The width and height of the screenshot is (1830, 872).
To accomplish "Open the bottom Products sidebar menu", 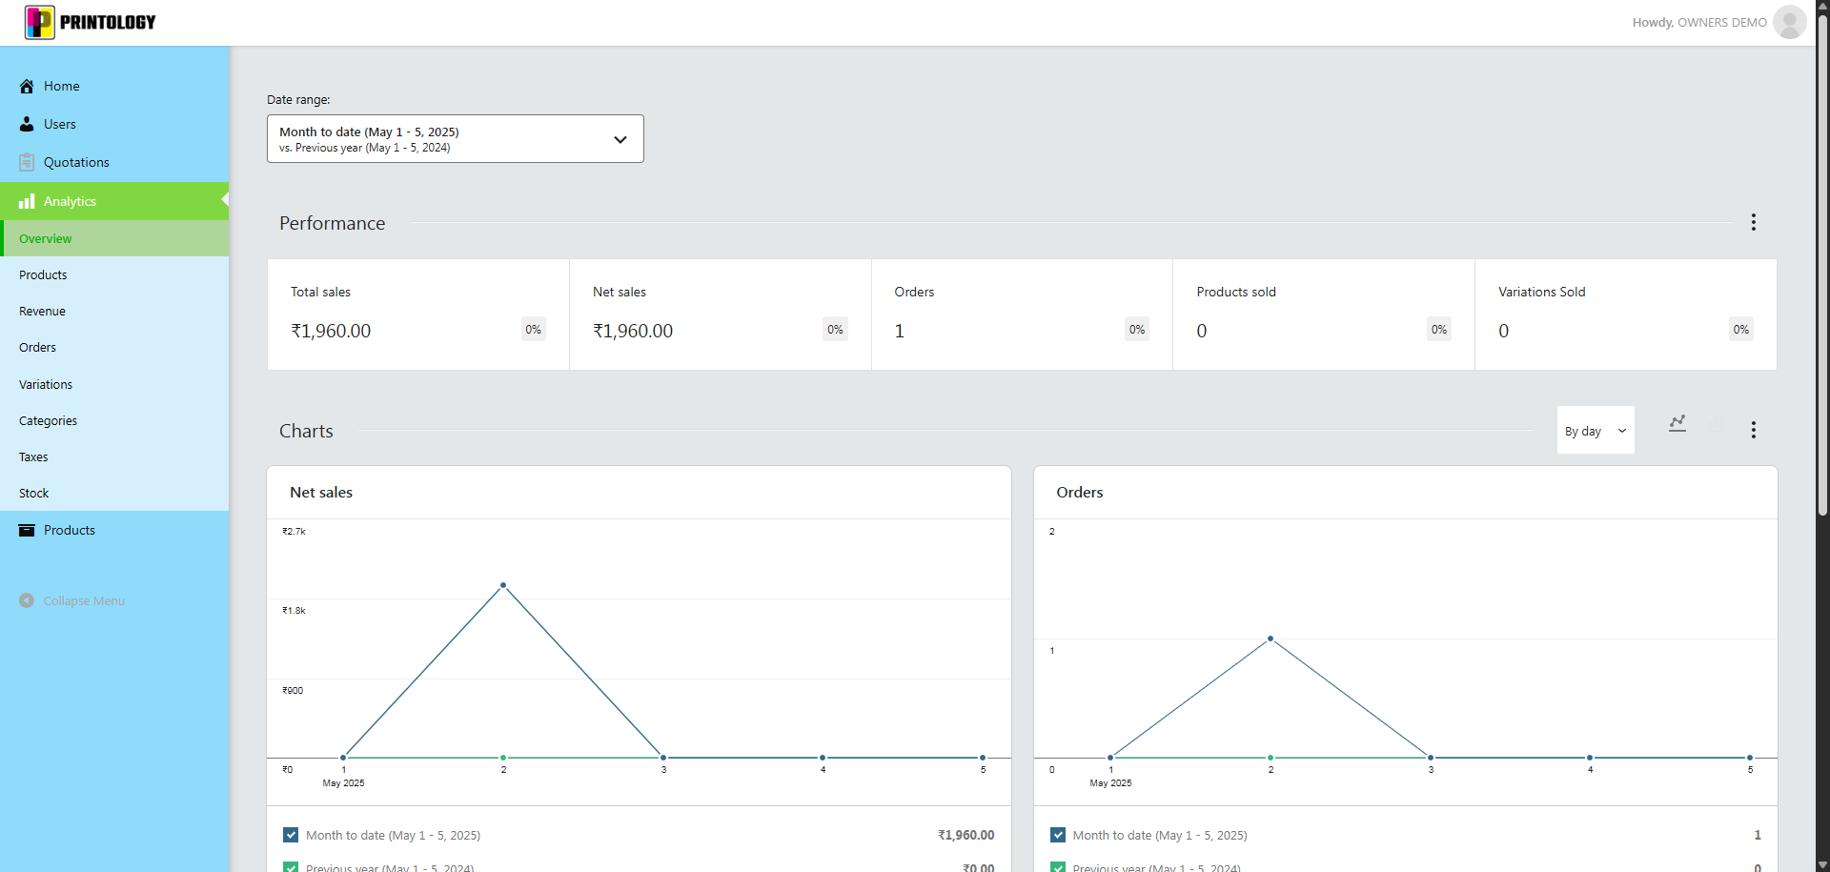I will (x=114, y=530).
